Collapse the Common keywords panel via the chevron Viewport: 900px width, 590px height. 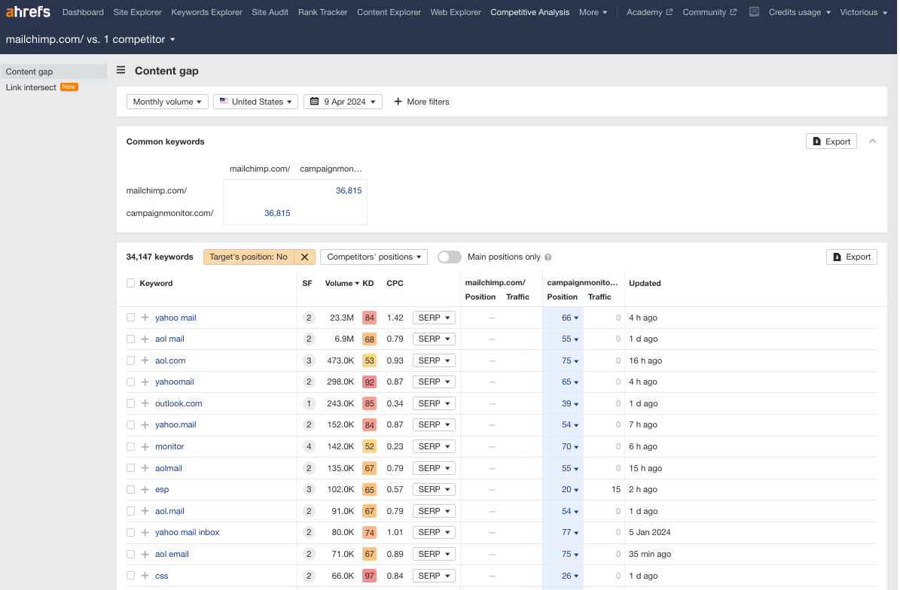(x=872, y=141)
